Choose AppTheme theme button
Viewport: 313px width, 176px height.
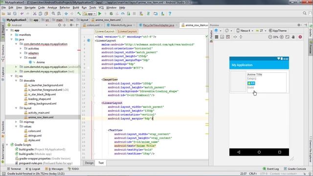tap(278, 30)
